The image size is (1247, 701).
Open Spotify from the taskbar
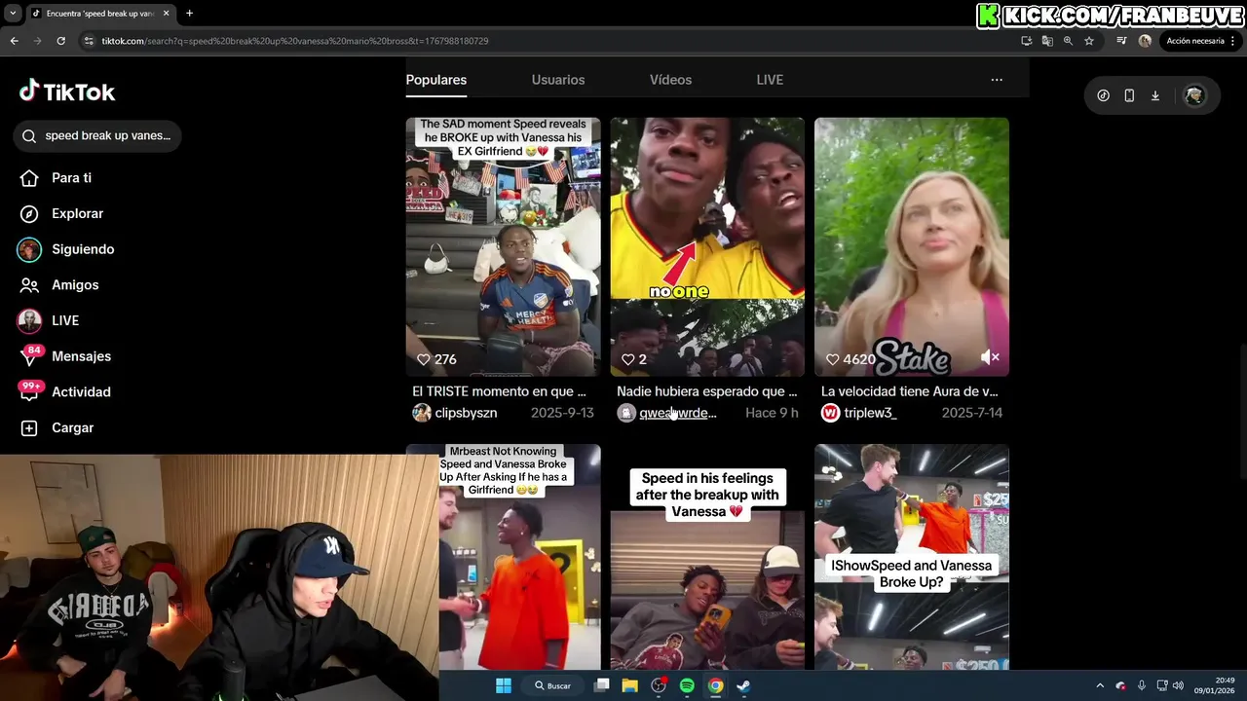click(687, 685)
